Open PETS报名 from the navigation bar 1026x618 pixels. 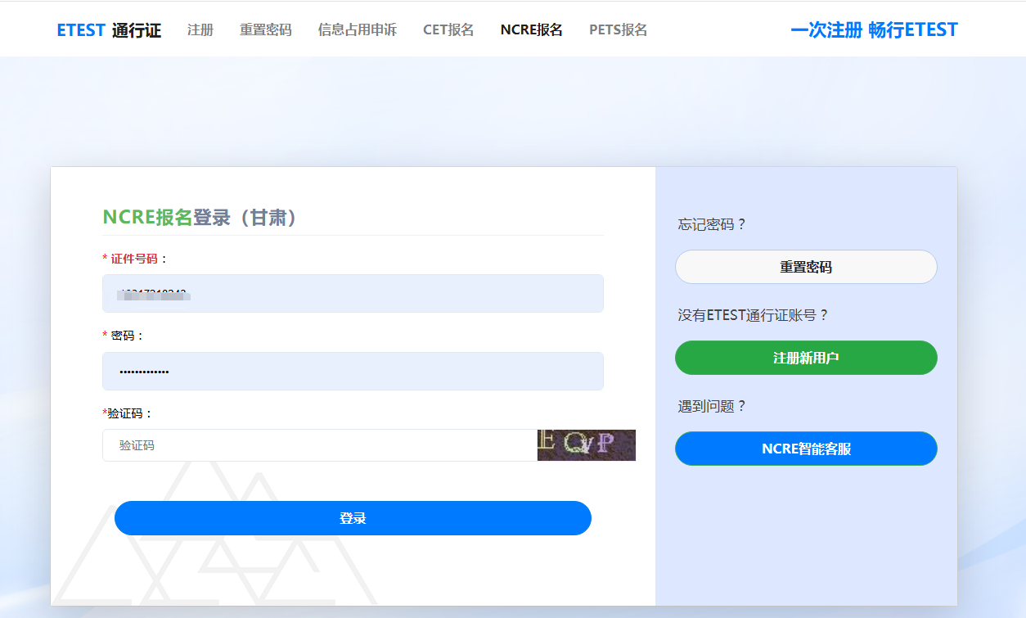click(x=618, y=30)
